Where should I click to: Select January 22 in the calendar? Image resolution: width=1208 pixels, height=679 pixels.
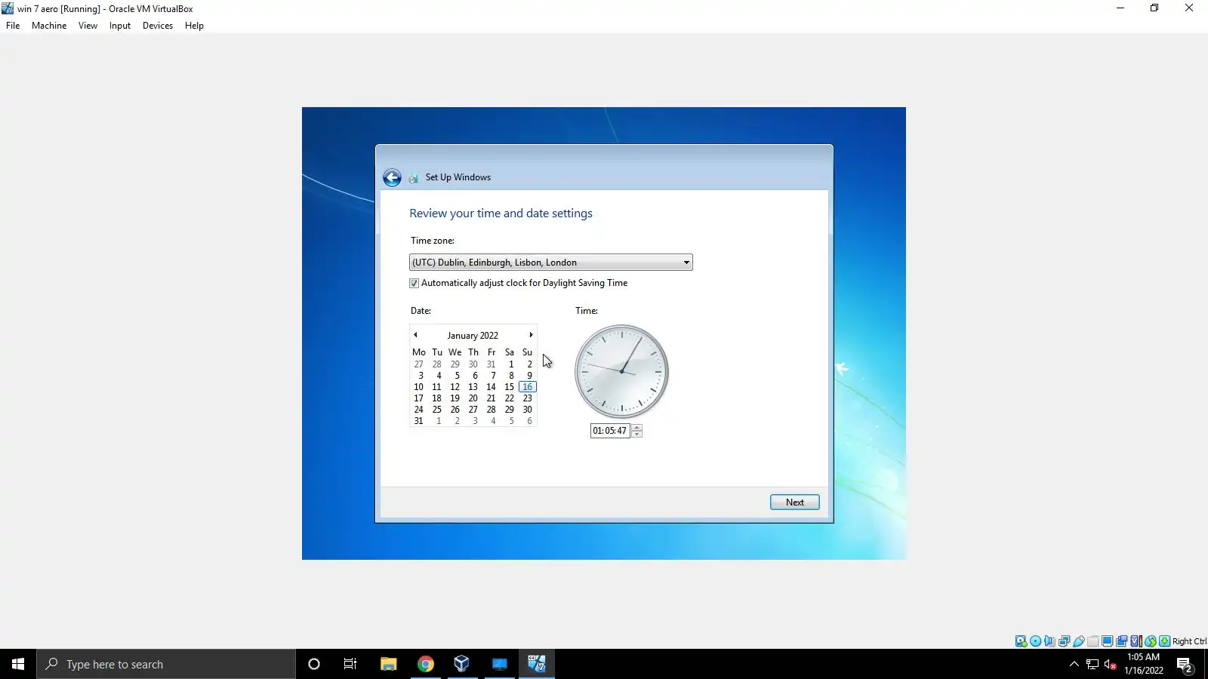coord(509,398)
